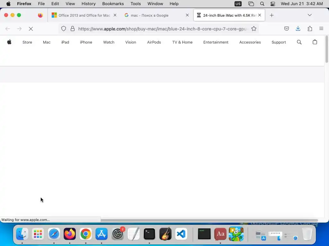The height and width of the screenshot is (246, 329).
Task: Launch Visual Studio Code from the Dock
Action: (x=181, y=234)
